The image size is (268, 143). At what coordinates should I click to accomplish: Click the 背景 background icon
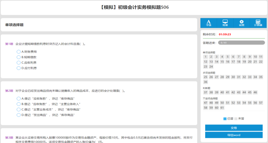tap(225, 23)
